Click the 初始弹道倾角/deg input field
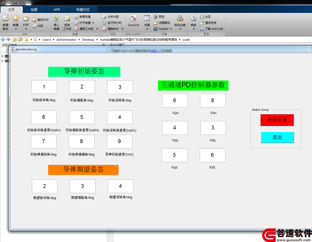Viewport: 312px width, 242px height. tap(44, 142)
